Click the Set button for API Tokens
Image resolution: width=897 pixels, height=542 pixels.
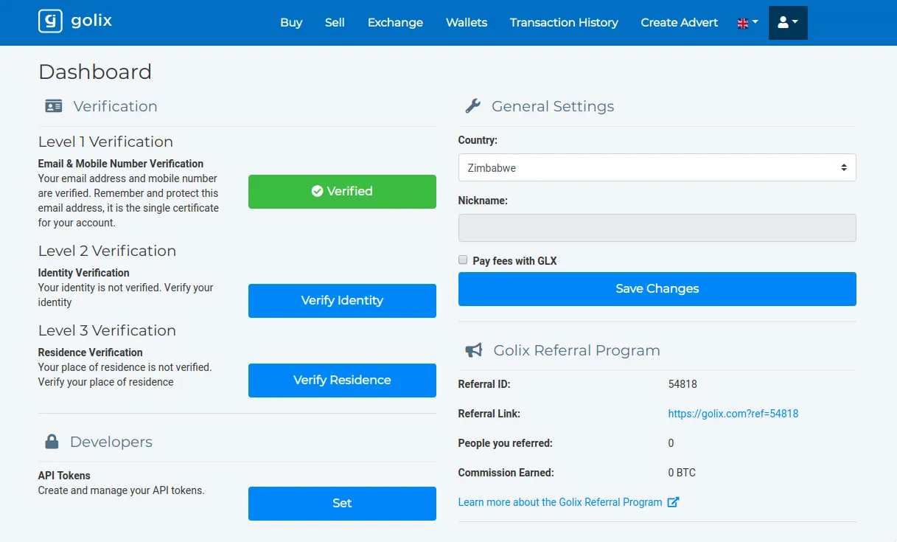tap(342, 504)
